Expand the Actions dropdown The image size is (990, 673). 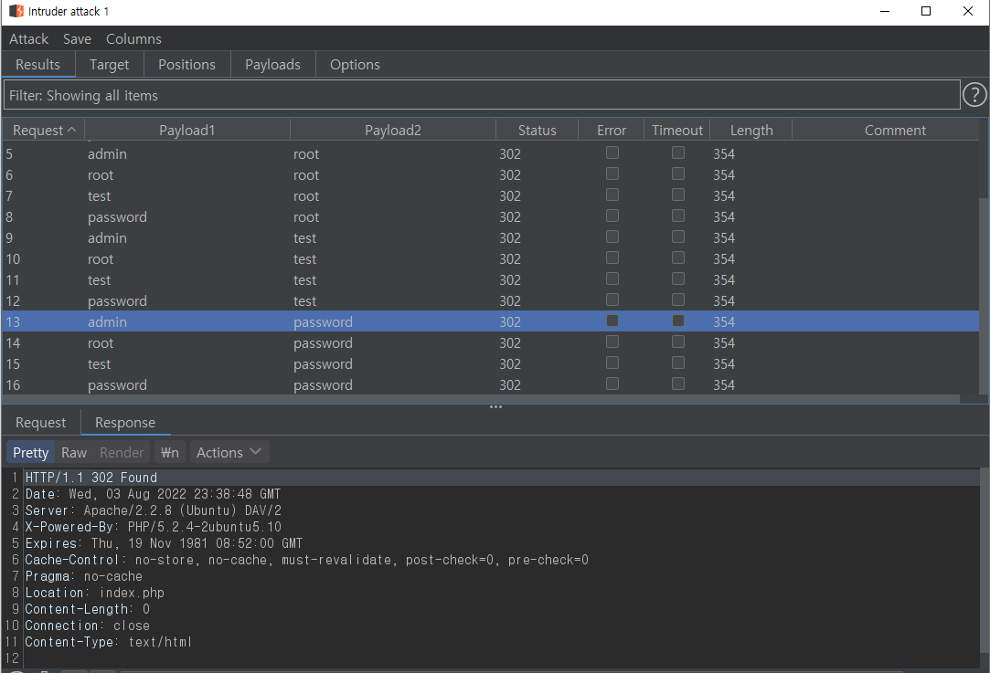click(229, 452)
